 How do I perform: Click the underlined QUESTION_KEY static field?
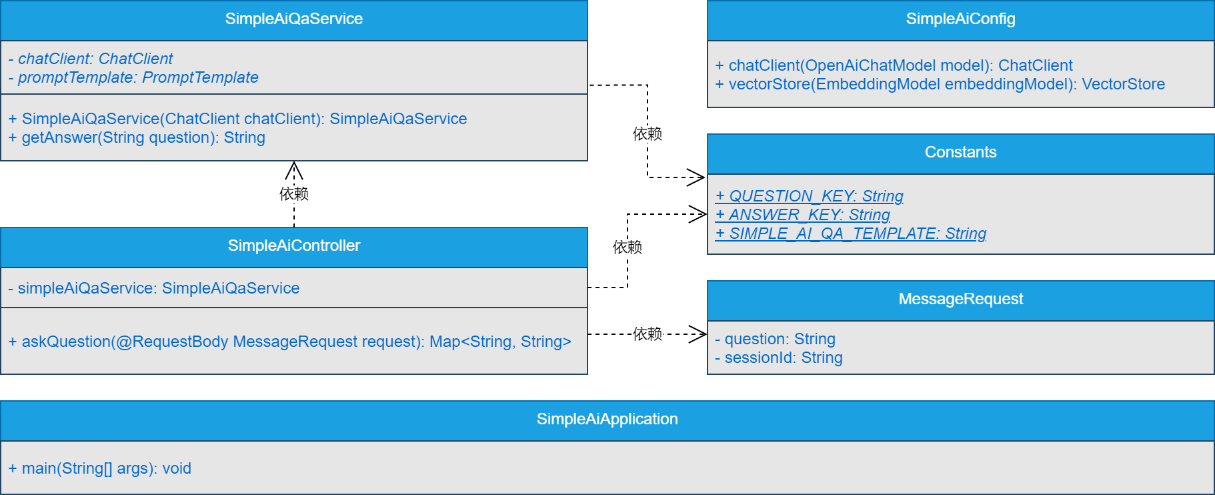[810, 196]
